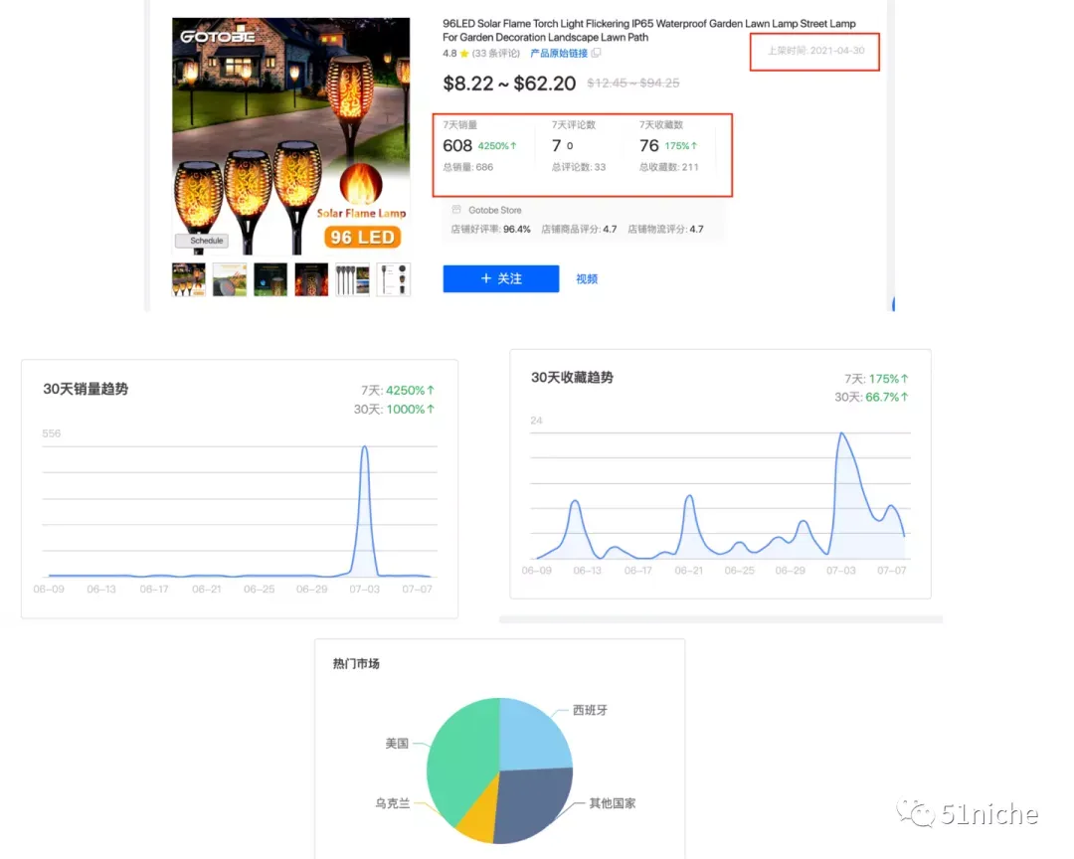The height and width of the screenshot is (859, 1074).
Task: Click the Gotobe Store shop icon
Action: (x=456, y=210)
